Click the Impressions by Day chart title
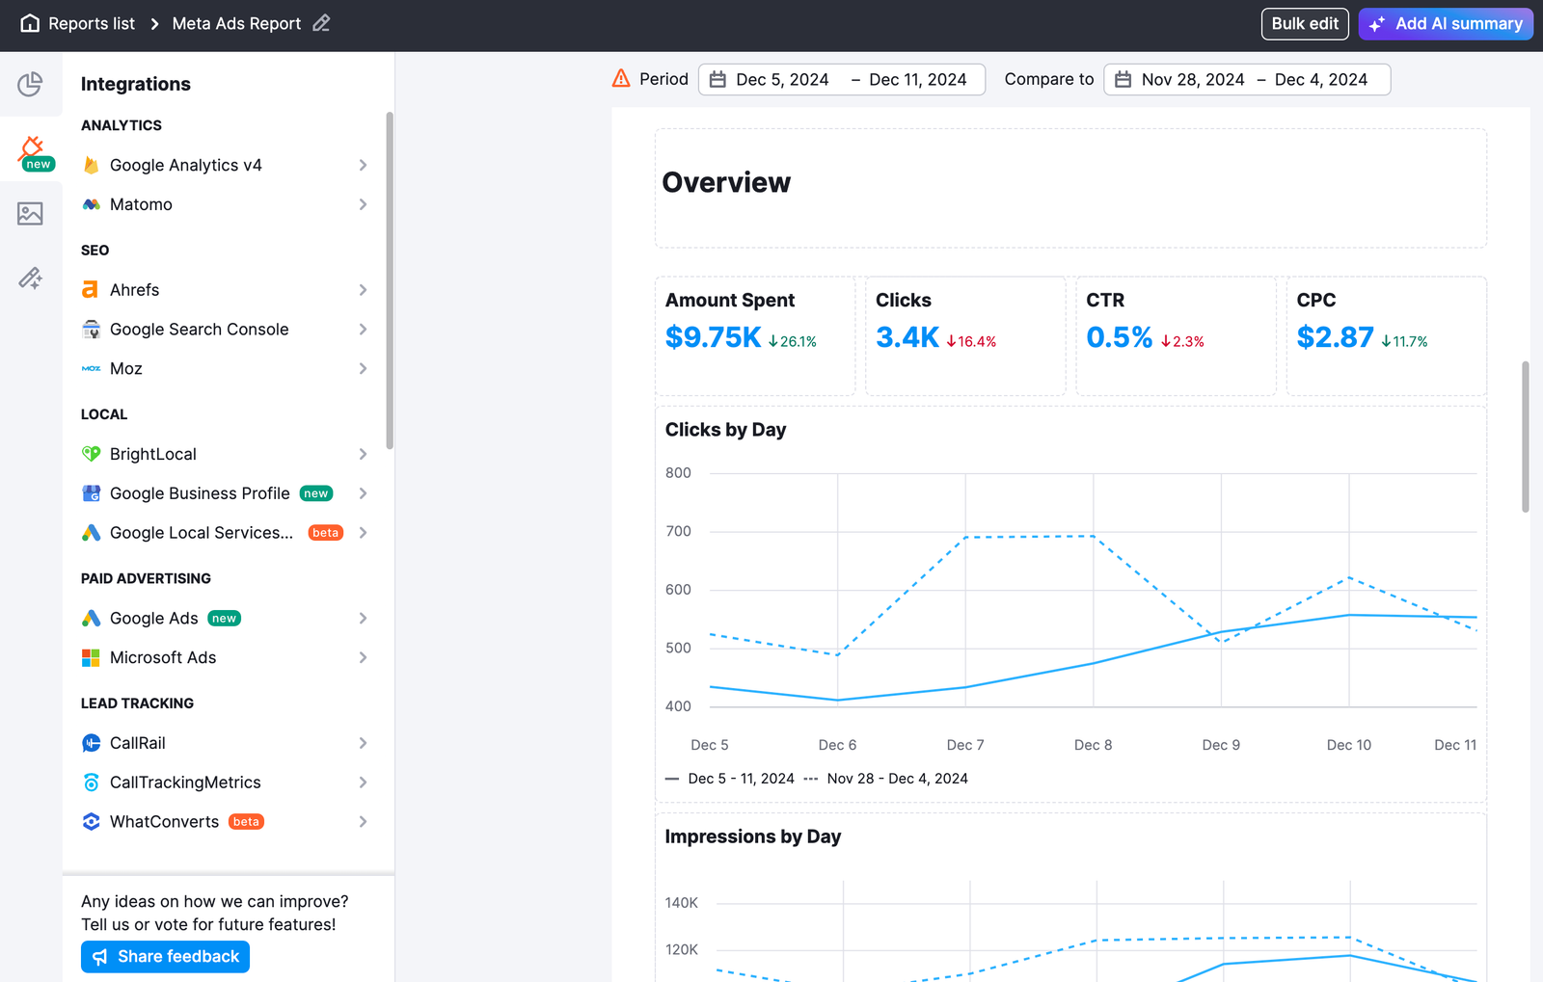Screen dimensions: 1543x982 (x=753, y=836)
